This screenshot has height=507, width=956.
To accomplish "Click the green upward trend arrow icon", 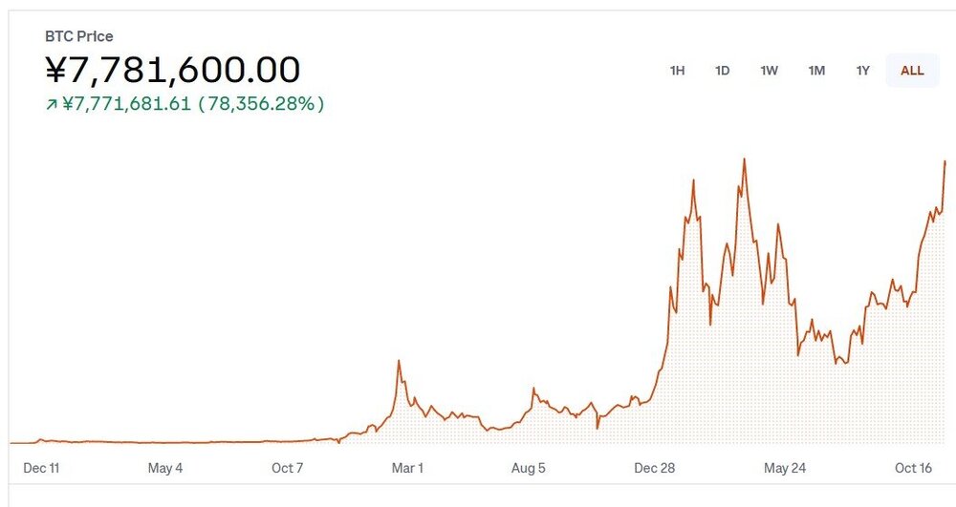I will 52,105.
